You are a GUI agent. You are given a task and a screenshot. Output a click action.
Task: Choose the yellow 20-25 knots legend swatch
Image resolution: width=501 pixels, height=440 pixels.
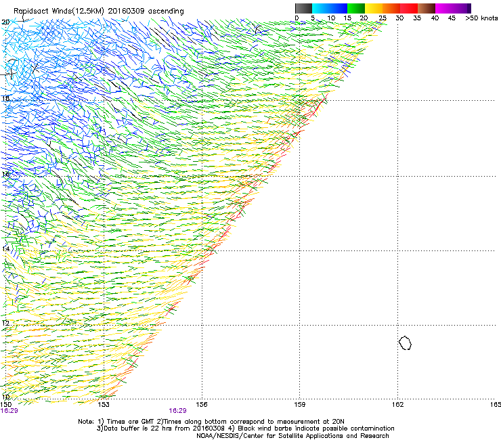pos(374,8)
